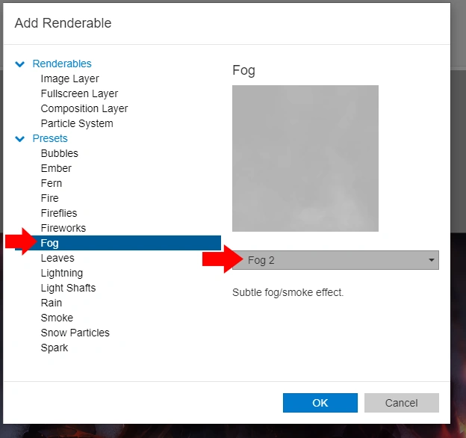This screenshot has width=466, height=438.
Task: Pick the Lightning preset
Action: [62, 273]
